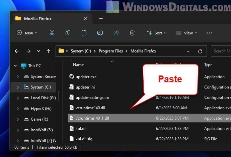Expand the IronWolf [2] drive node
231x157 pixels.
click(x=18, y=141)
